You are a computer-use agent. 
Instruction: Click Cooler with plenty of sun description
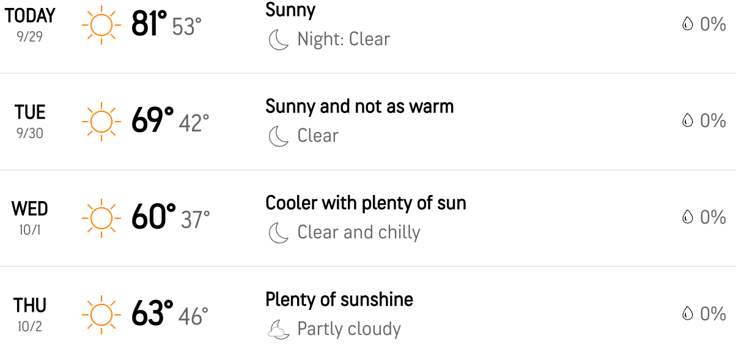point(366,203)
